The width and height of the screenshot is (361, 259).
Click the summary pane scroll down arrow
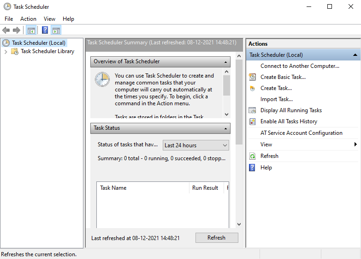[239, 224]
